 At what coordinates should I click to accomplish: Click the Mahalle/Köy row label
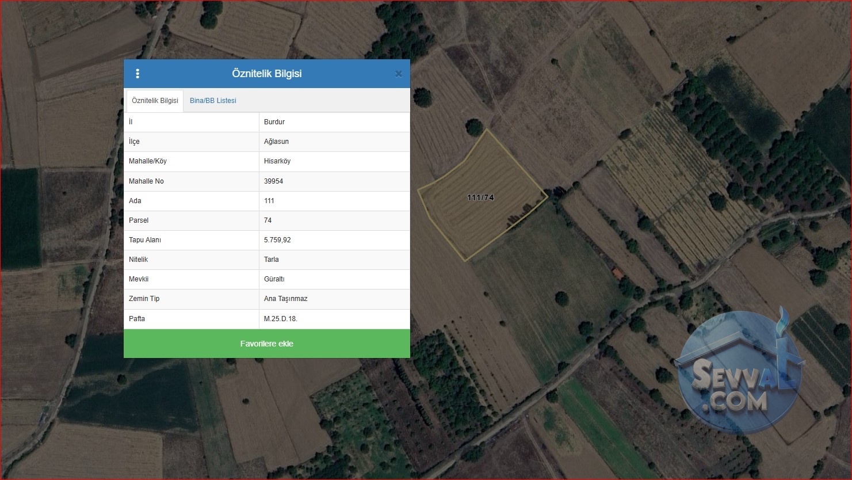pyautogui.click(x=148, y=161)
